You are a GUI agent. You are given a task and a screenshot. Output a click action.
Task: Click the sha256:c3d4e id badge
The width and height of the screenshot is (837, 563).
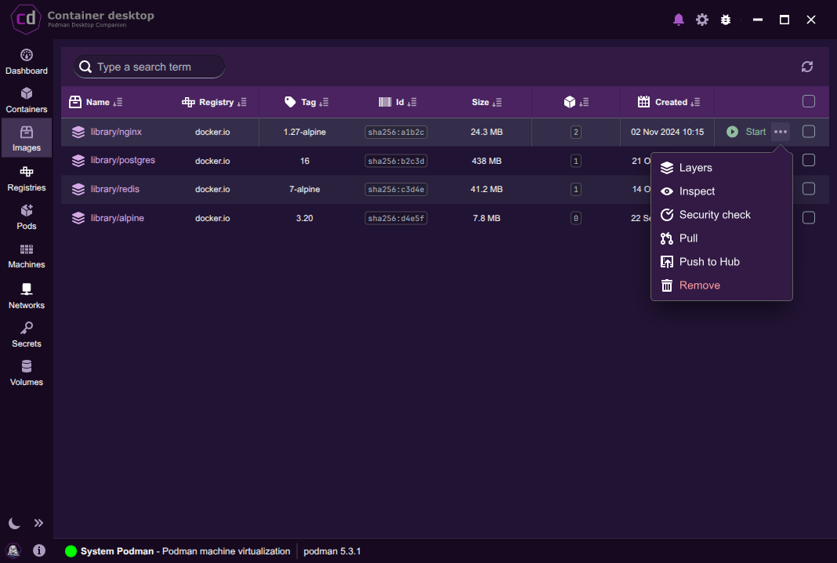pyautogui.click(x=396, y=189)
